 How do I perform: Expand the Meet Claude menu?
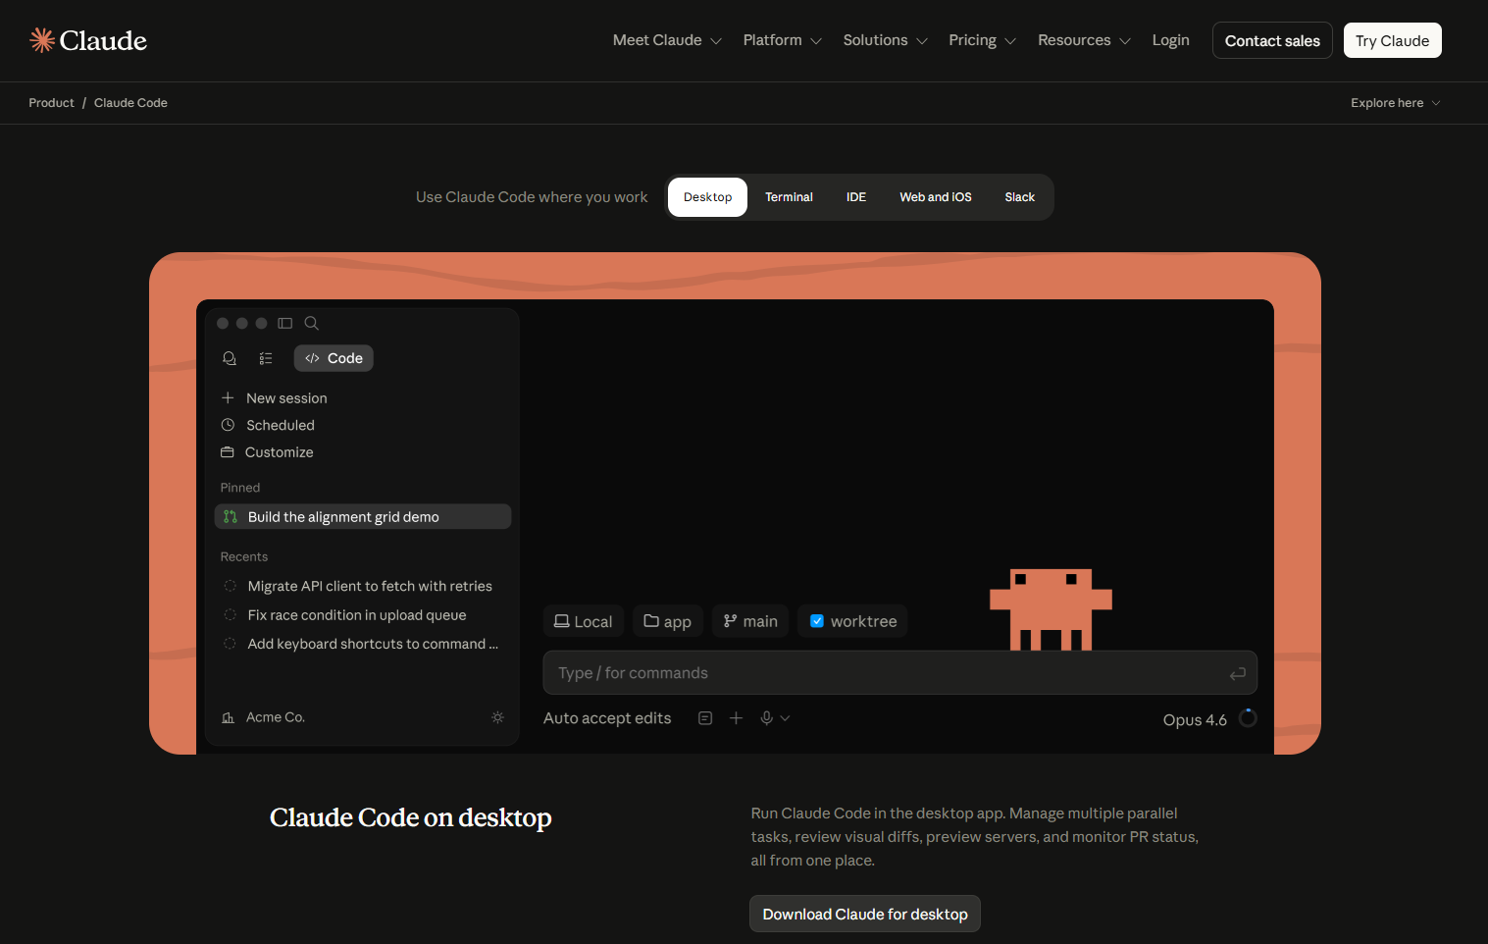coord(667,40)
